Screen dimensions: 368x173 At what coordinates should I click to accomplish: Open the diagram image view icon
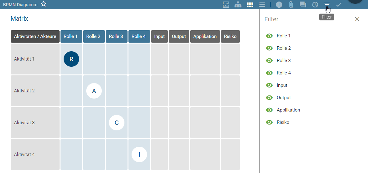226,5
